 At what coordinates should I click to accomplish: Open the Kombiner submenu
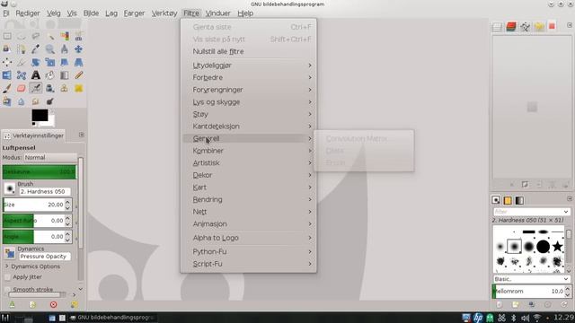coord(249,151)
